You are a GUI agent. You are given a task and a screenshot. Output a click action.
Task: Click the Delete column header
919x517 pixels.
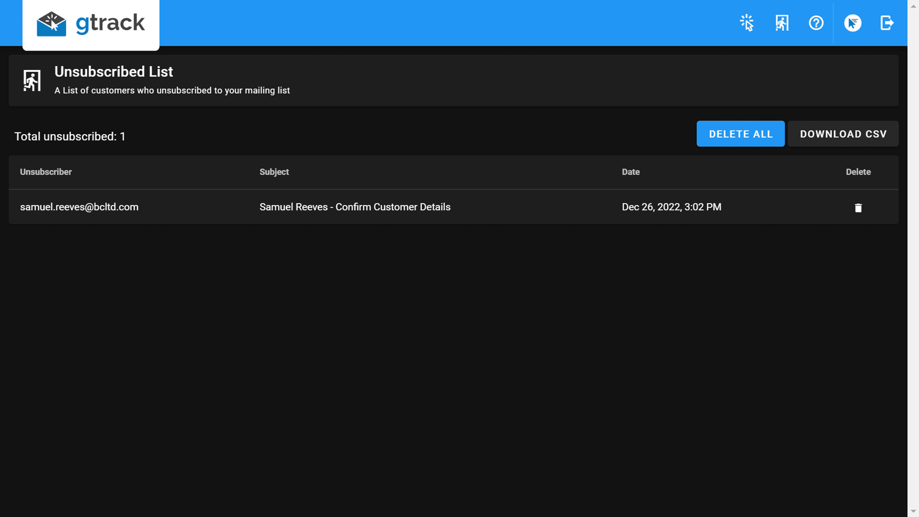[x=858, y=172]
